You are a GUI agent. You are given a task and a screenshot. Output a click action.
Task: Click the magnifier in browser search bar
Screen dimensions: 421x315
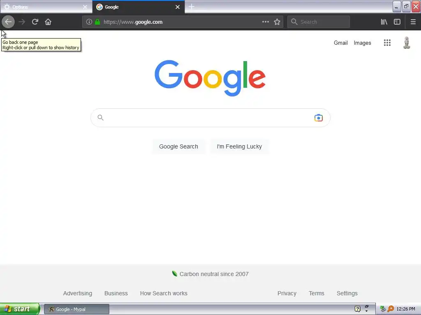[x=294, y=22]
